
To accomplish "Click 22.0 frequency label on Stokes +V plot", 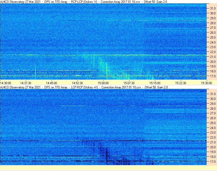I will [x=213, y=137].
